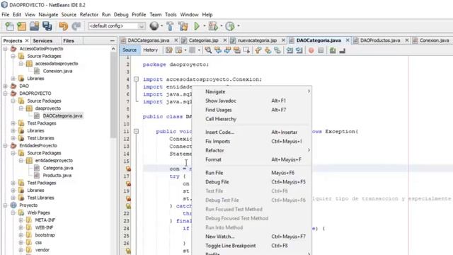Click the Profile Project icon

point(230,26)
